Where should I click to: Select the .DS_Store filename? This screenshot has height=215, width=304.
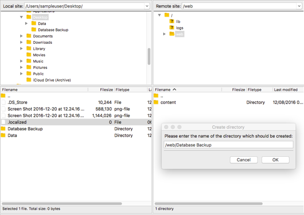pyautogui.click(x=18, y=102)
